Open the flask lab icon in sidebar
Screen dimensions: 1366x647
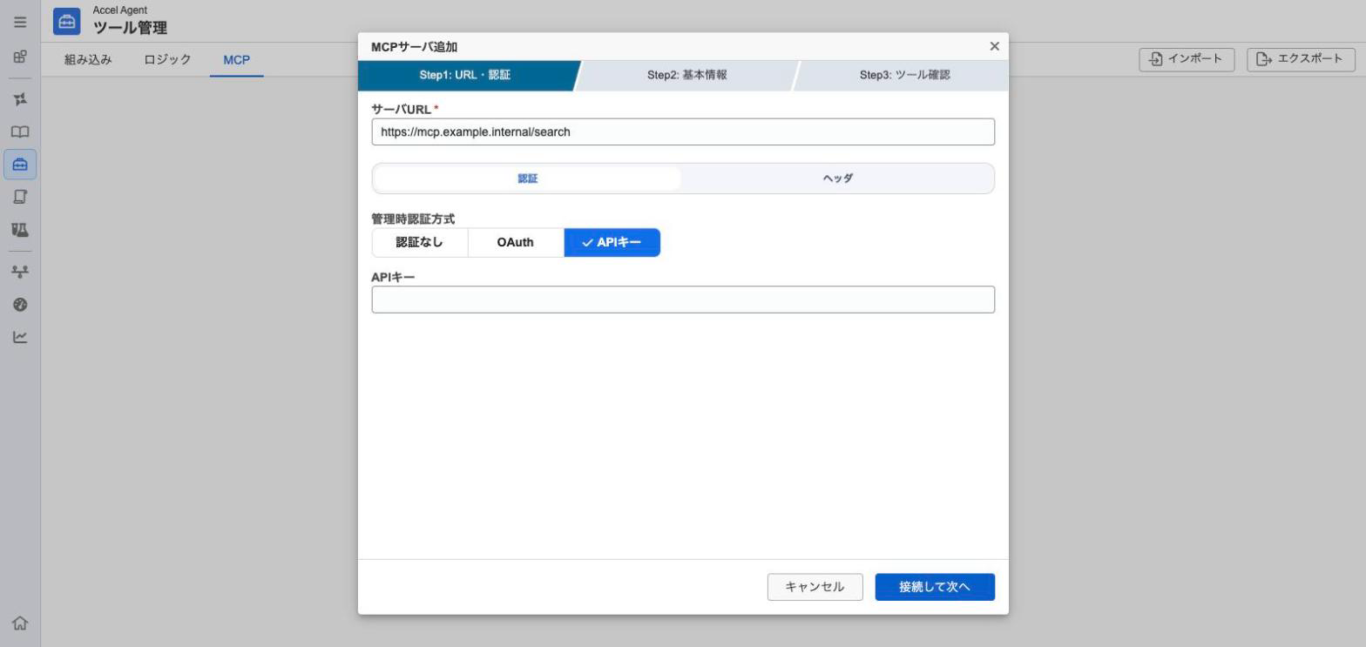tap(19, 230)
